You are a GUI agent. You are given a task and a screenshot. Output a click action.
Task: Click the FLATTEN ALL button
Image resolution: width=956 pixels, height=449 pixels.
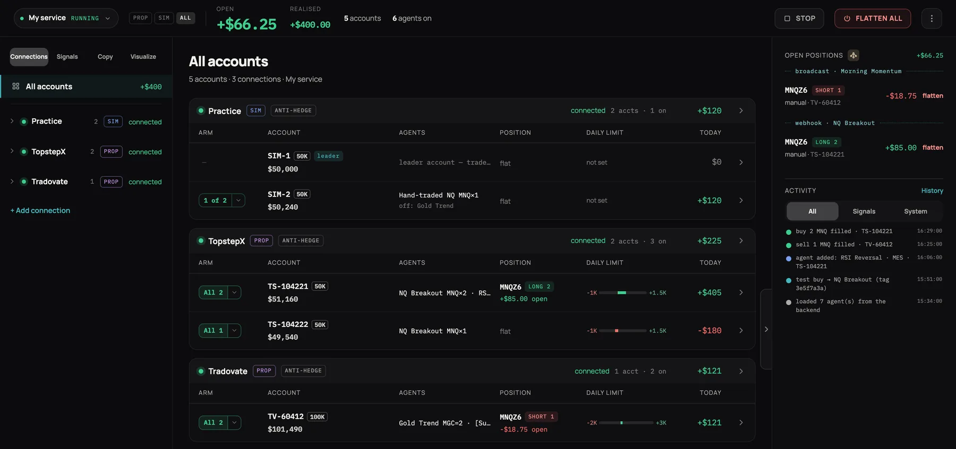click(873, 18)
